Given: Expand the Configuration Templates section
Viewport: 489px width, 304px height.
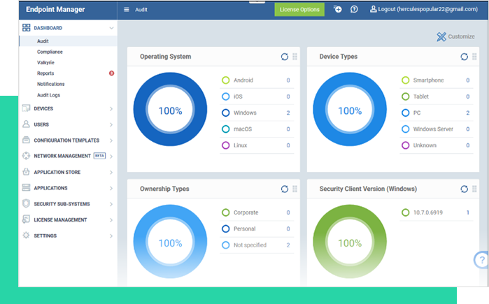Looking at the screenshot, I should 66,140.
